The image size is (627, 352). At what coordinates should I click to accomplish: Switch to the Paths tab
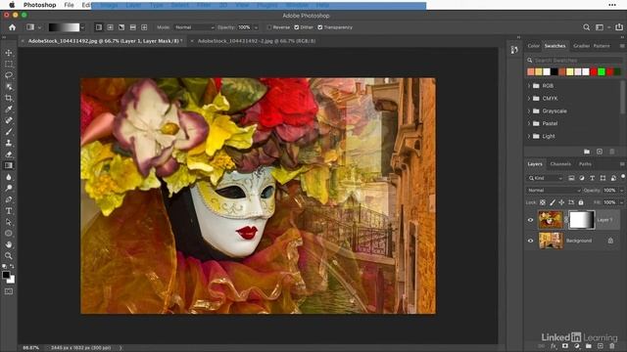[585, 164]
